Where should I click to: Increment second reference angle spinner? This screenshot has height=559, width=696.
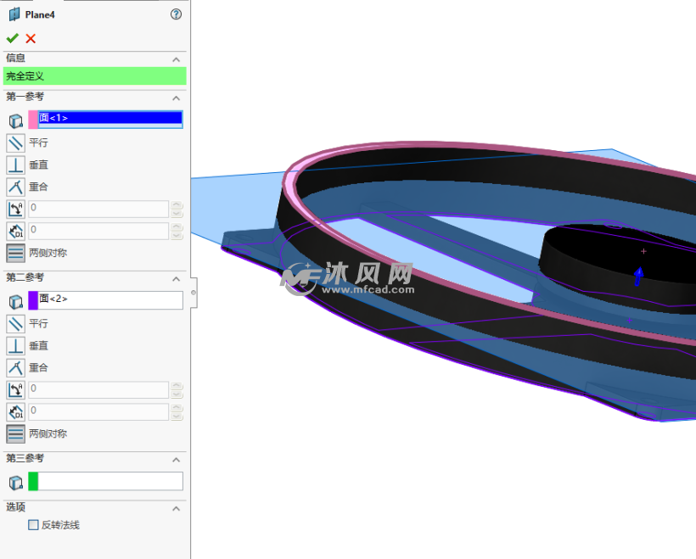(177, 386)
